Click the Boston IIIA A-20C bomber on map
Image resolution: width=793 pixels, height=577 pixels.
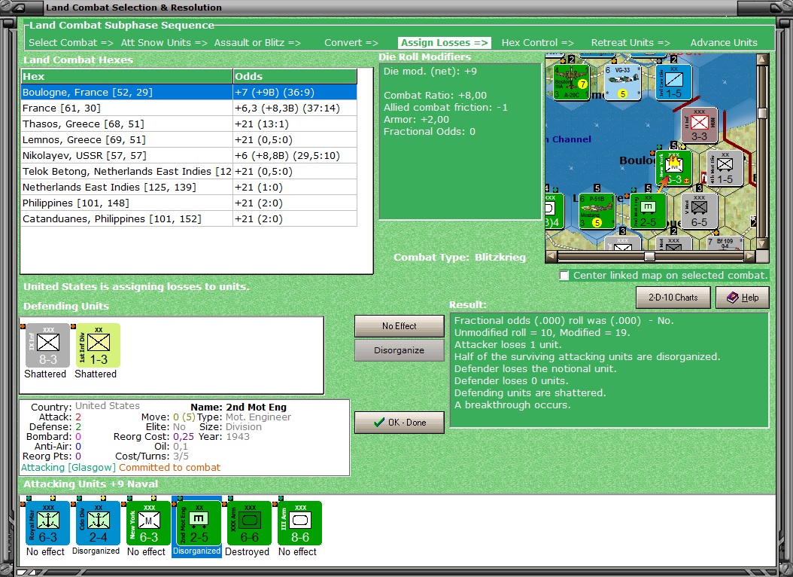coord(572,81)
